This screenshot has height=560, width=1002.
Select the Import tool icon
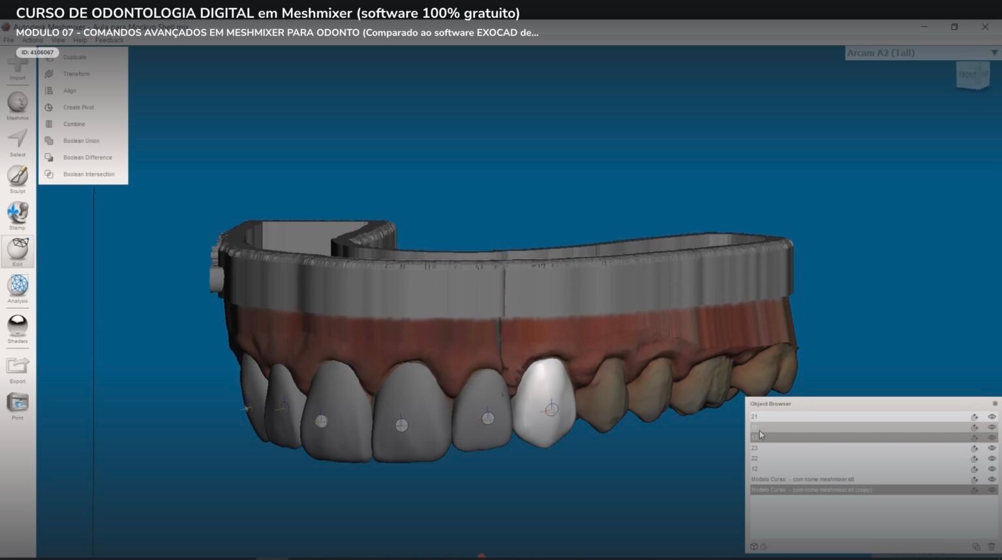pyautogui.click(x=17, y=65)
